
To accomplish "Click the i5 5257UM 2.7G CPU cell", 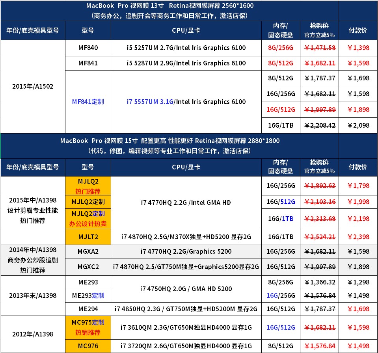I will (186, 48).
